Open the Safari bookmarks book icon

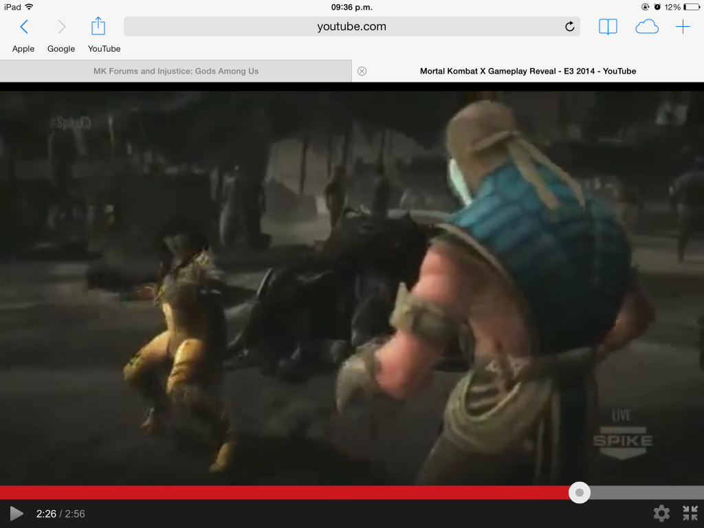tap(608, 27)
